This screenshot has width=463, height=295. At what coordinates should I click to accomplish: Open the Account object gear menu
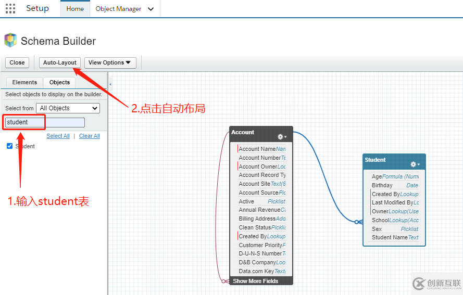(x=282, y=137)
